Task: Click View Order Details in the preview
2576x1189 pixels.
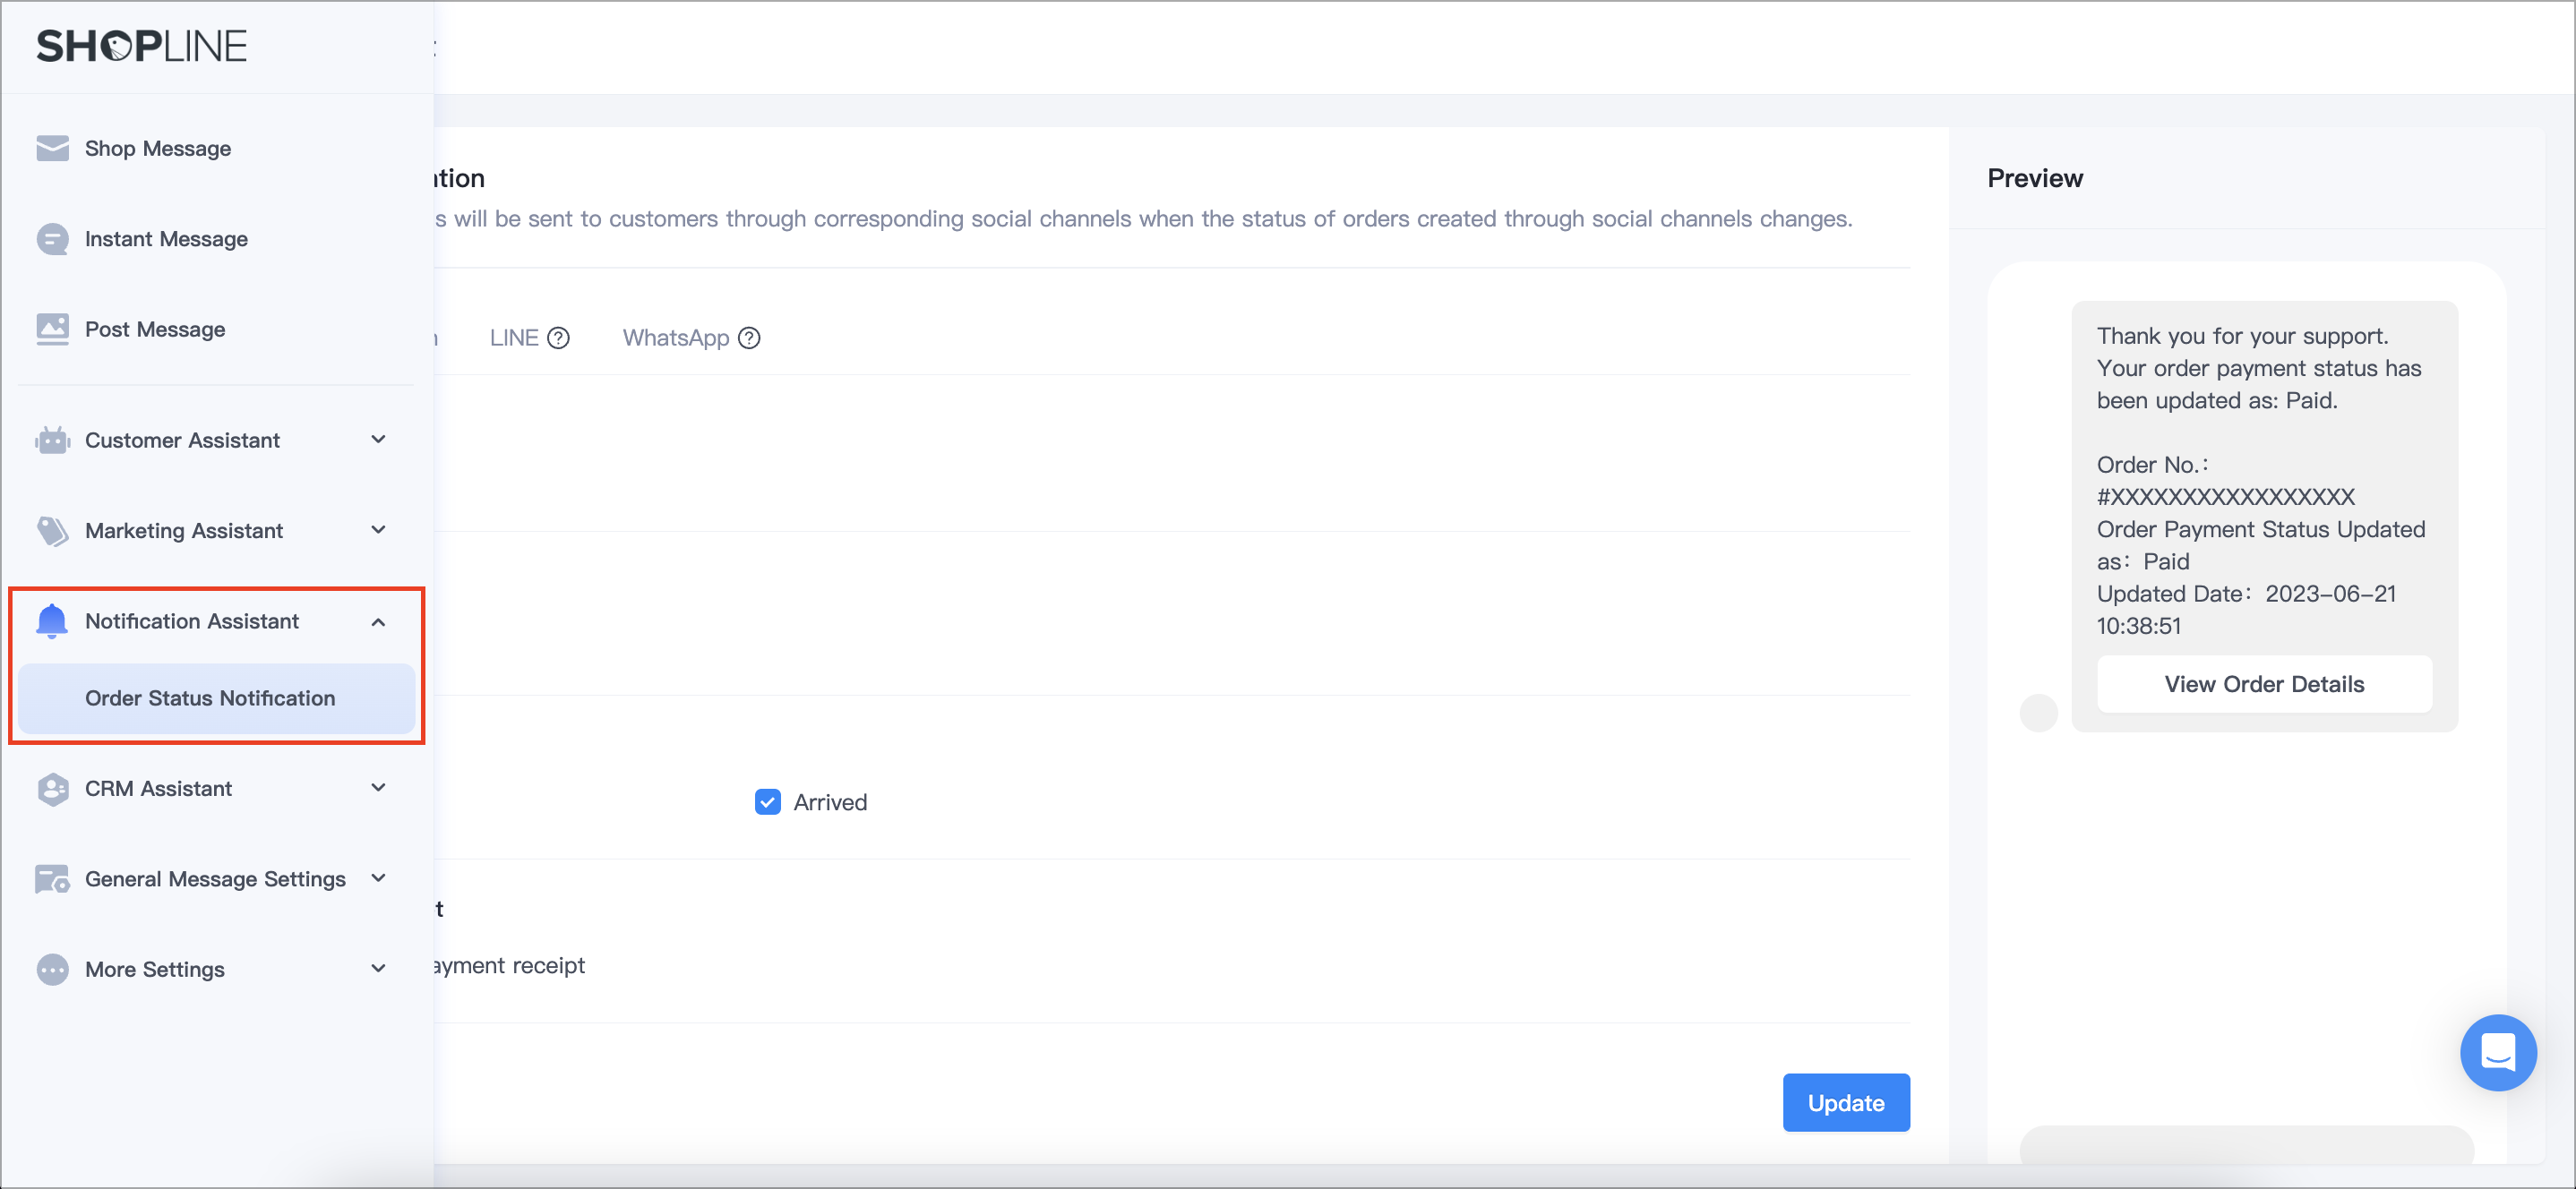Action: point(2264,684)
